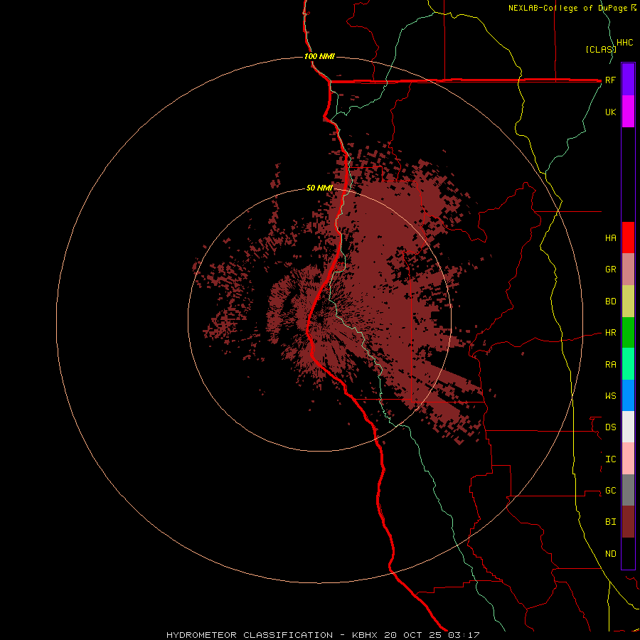
Task: Click the DS white legend swatch
Action: click(628, 427)
